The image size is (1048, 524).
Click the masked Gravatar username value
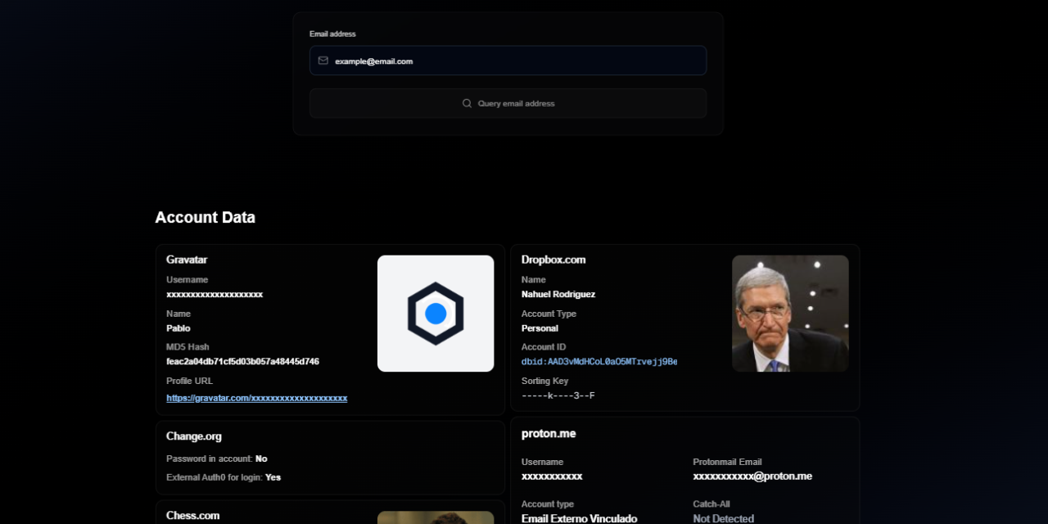pos(215,295)
